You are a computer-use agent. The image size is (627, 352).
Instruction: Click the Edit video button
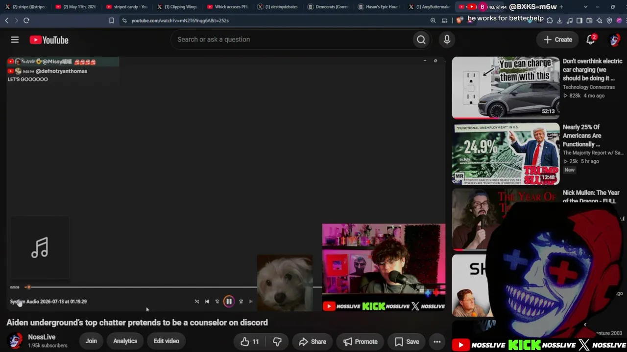[x=166, y=341]
